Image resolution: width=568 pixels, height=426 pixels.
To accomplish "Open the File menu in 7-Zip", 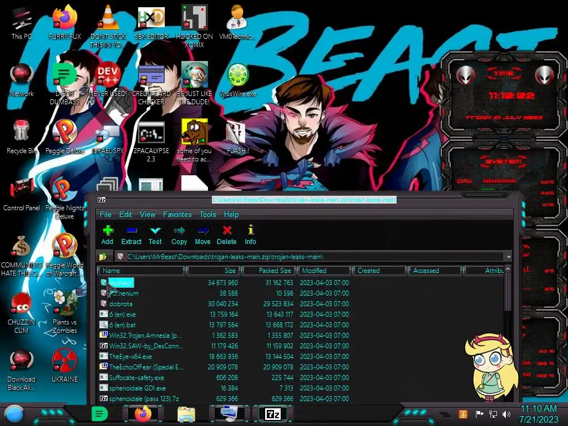I will [x=105, y=214].
